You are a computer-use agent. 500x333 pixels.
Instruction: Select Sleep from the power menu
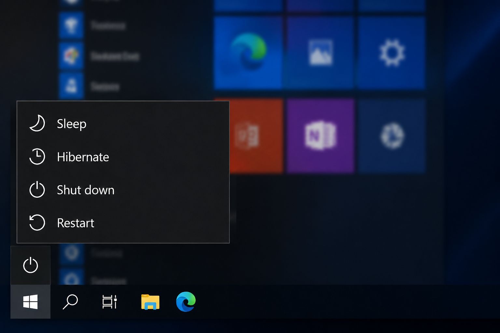(x=123, y=124)
